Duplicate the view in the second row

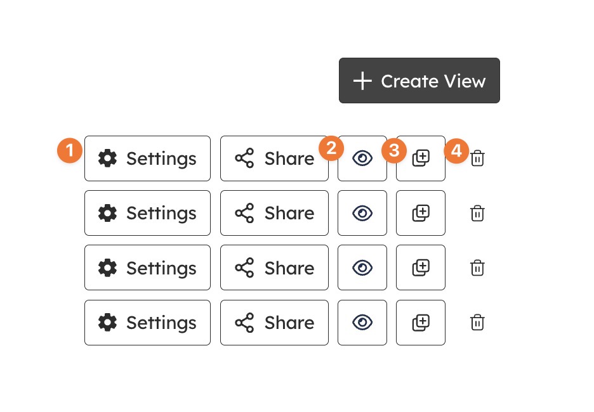pyautogui.click(x=421, y=213)
